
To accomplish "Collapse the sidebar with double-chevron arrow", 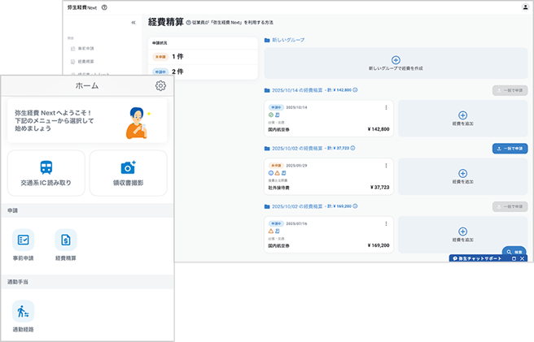I will click(133, 24).
